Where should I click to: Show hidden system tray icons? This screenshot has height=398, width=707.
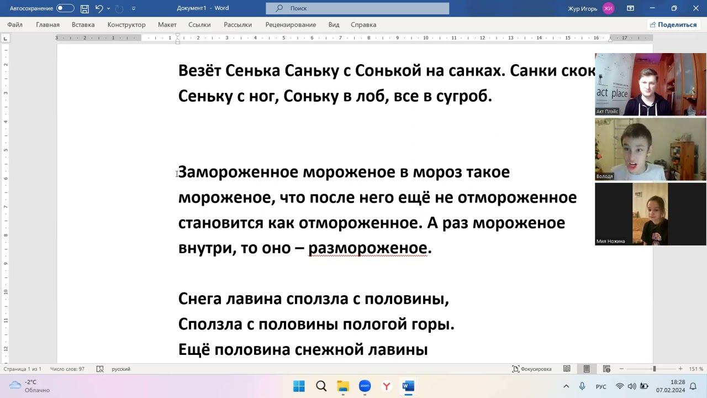click(566, 386)
